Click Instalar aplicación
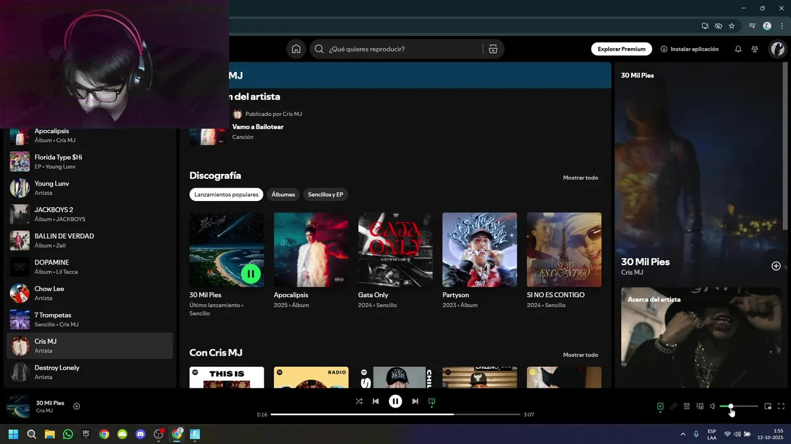 [690, 49]
